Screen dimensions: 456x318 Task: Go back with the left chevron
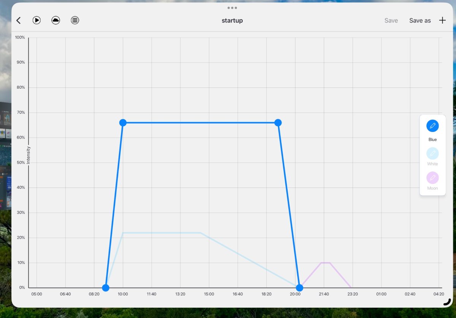point(18,21)
